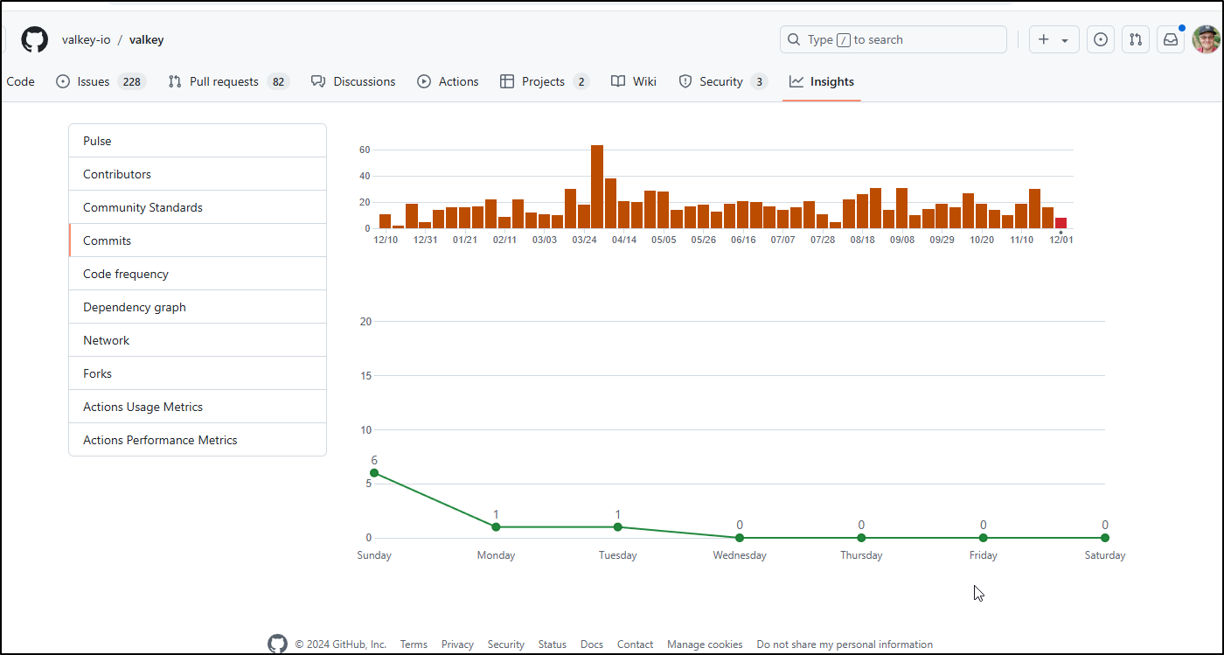Image resolution: width=1224 pixels, height=655 pixels.
Task: Open Contributors in the sidebar
Action: 198,174
